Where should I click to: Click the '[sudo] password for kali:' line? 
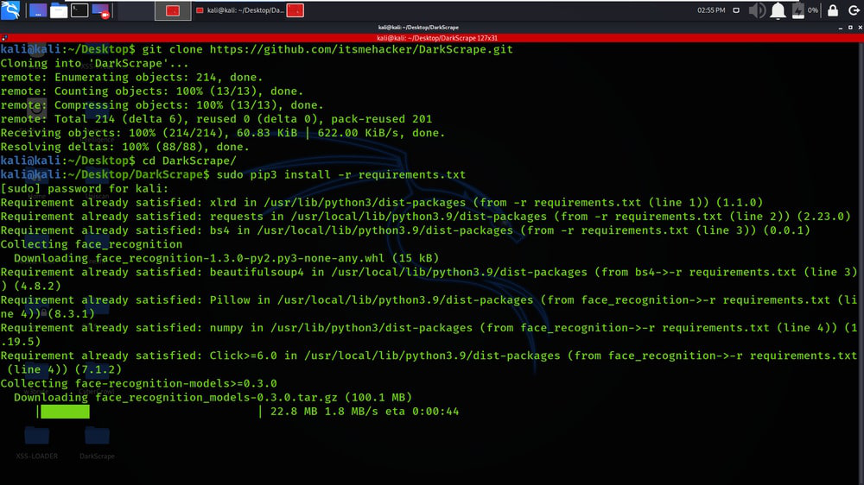85,189
